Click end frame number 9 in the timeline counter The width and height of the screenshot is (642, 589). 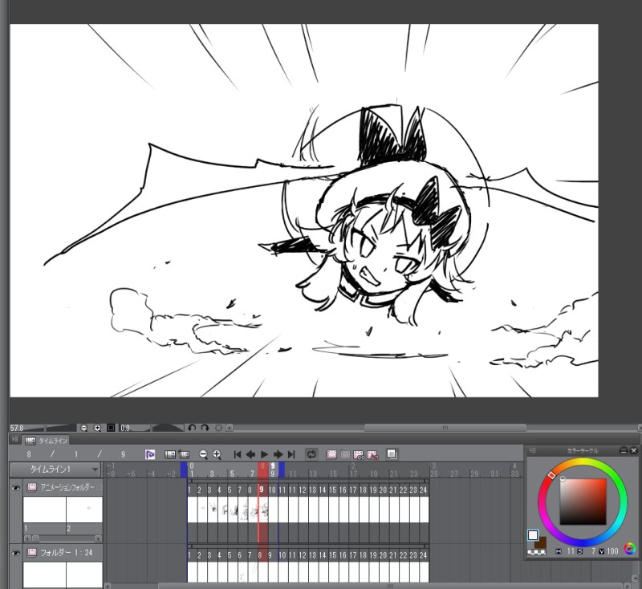point(123,454)
